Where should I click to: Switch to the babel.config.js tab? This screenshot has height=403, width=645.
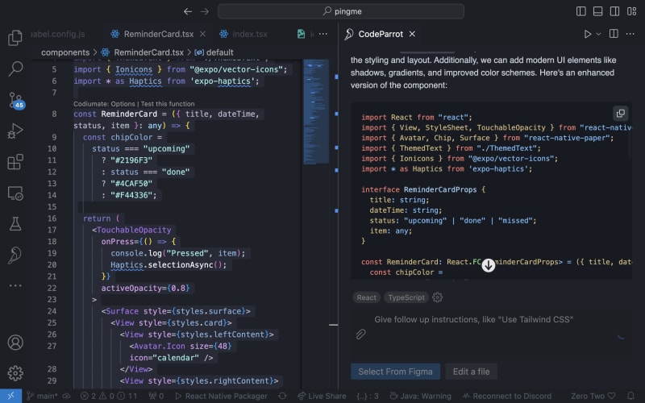57,34
